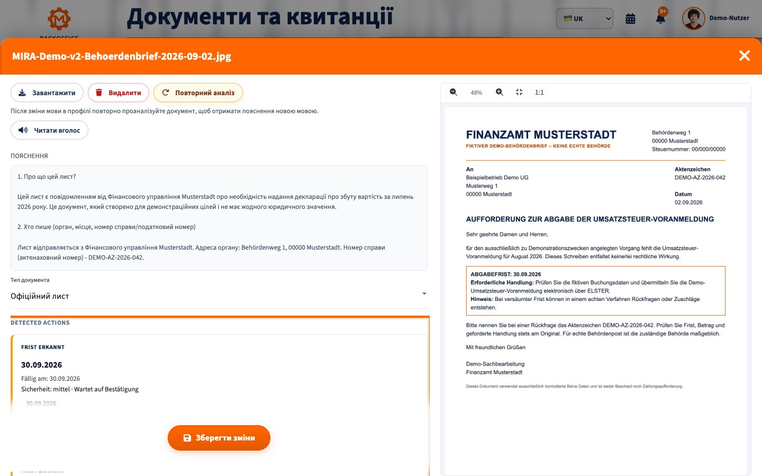The width and height of the screenshot is (762, 476).
Task: Click the refresh icon in Повторний аналіз
Action: pyautogui.click(x=166, y=93)
